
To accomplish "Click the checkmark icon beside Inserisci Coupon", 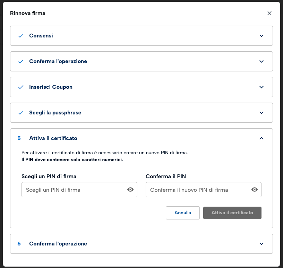I will (x=21, y=87).
